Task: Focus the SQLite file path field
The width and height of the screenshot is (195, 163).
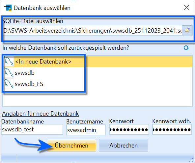Action: (92, 30)
